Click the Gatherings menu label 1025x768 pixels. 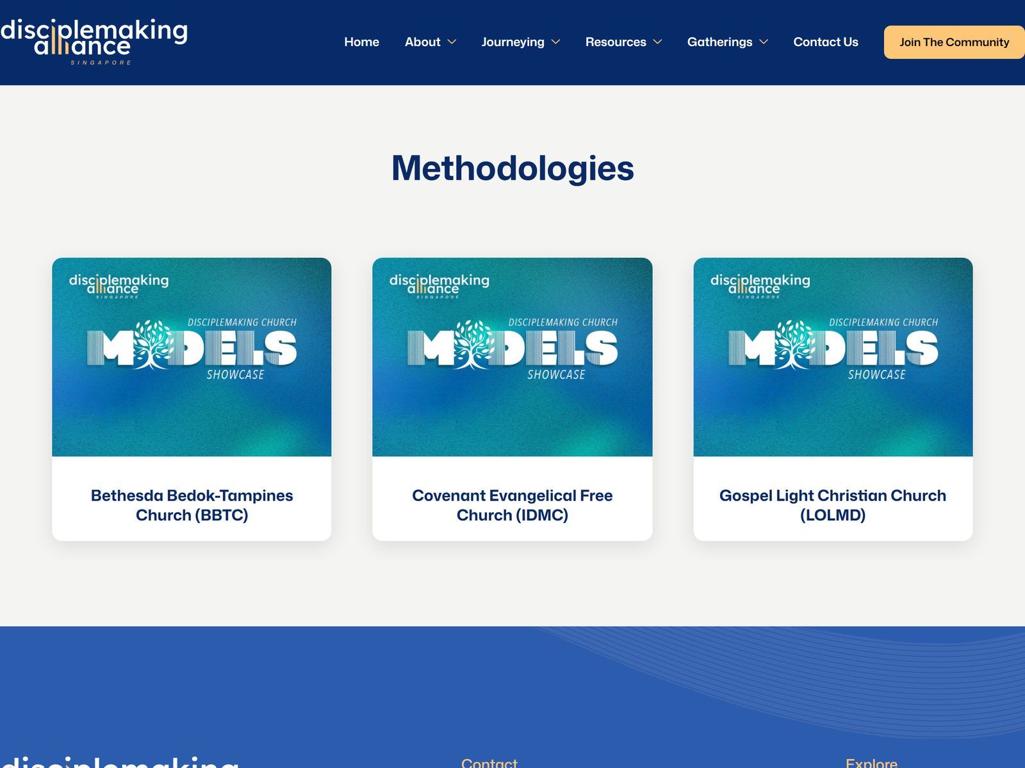[719, 42]
